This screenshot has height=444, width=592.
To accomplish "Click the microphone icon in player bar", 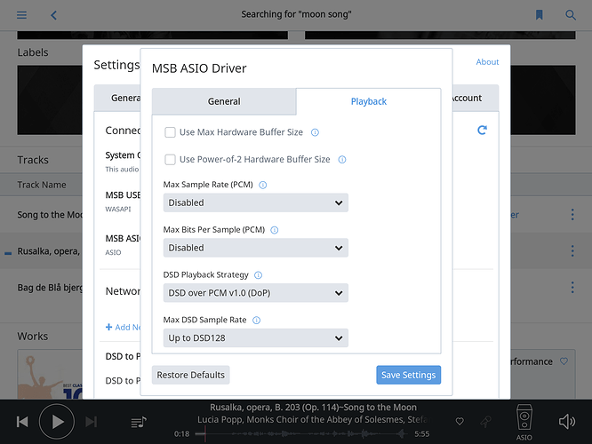I will pyautogui.click(x=486, y=422).
